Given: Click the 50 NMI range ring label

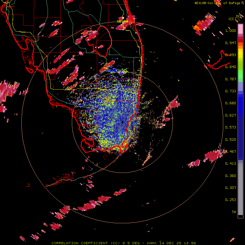Looking at the screenshot, I should pos(122,72).
